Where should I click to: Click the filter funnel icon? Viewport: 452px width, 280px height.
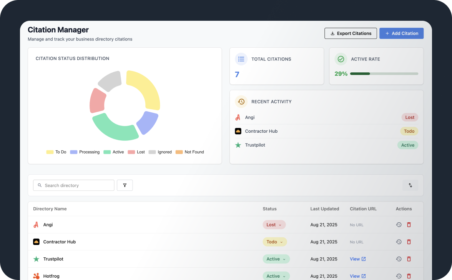coord(125,185)
